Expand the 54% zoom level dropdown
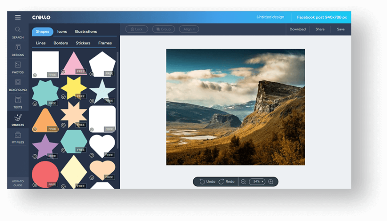Screen dimensions: 387x221 point(257,181)
